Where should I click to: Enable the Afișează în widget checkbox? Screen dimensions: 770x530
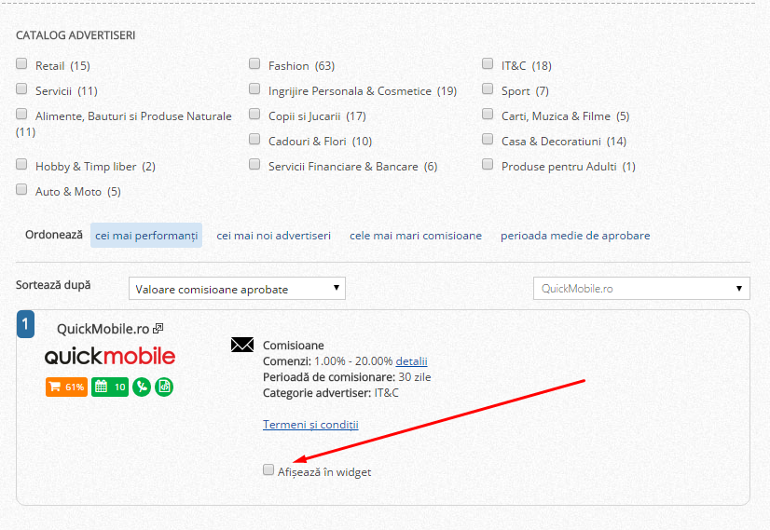268,469
